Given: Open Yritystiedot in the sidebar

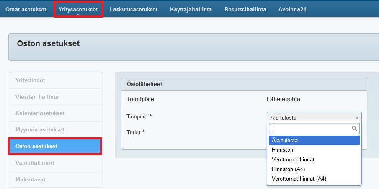Looking at the screenshot, I should pos(30,80).
